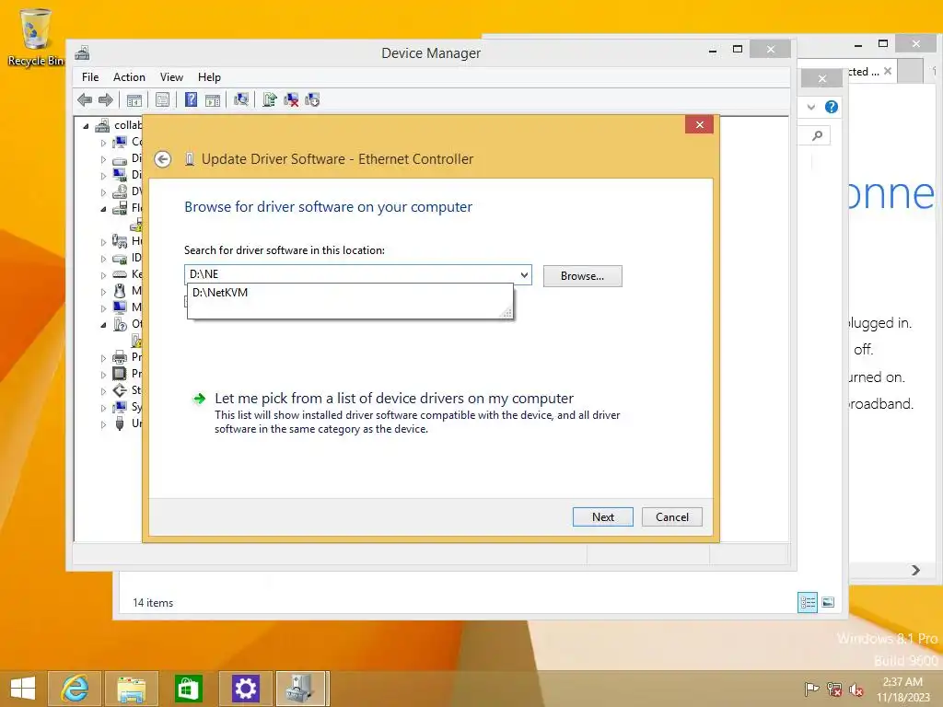Screen dimensions: 943x707
Task: Open File Explorer from the taskbar
Action: [132, 689]
